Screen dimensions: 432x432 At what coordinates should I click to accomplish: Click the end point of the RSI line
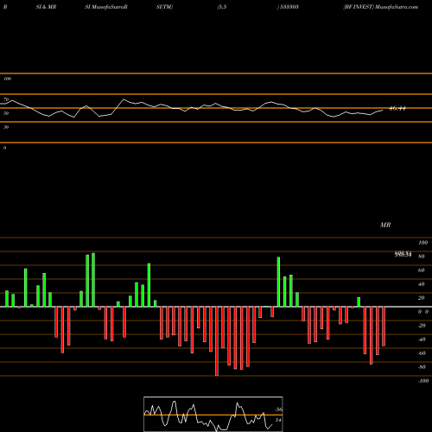coord(383,110)
